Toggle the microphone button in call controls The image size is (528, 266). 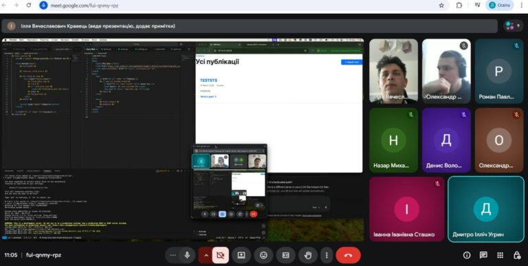(187, 255)
